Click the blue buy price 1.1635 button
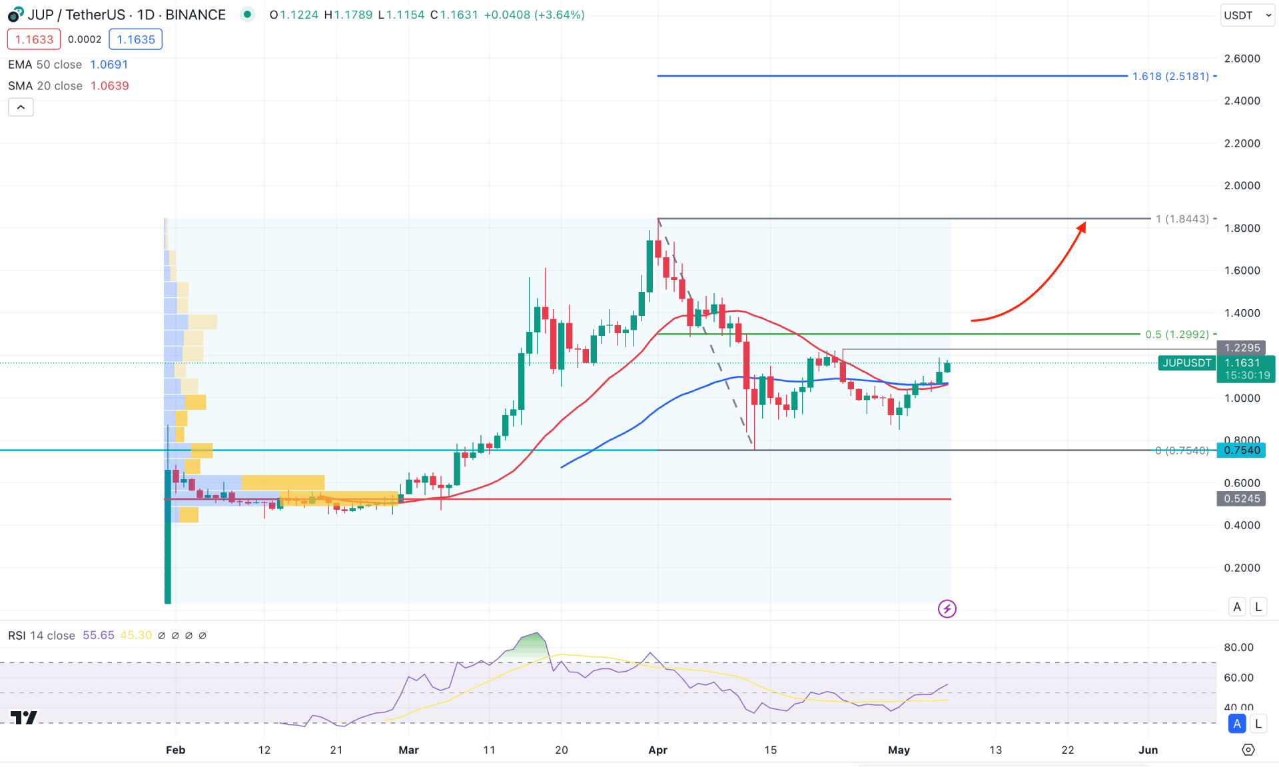The height and width of the screenshot is (767, 1279). [136, 39]
